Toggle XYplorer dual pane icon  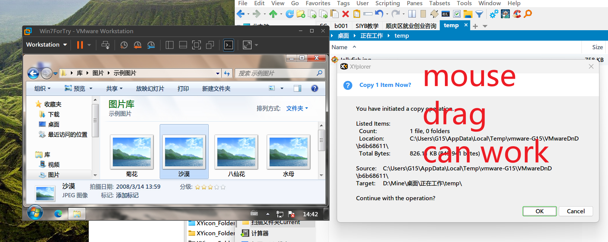412,14
